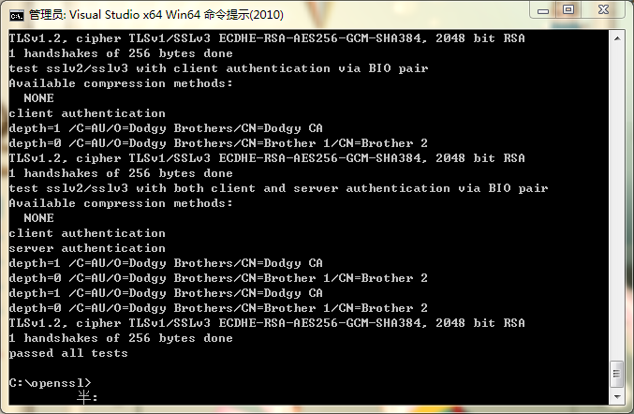Screen dimensions: 634x414
Task: Click the topmost TLSv1.2 cipher line
Action: (267, 38)
